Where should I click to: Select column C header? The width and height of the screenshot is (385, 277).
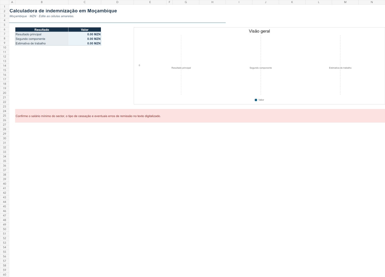[85, 2]
